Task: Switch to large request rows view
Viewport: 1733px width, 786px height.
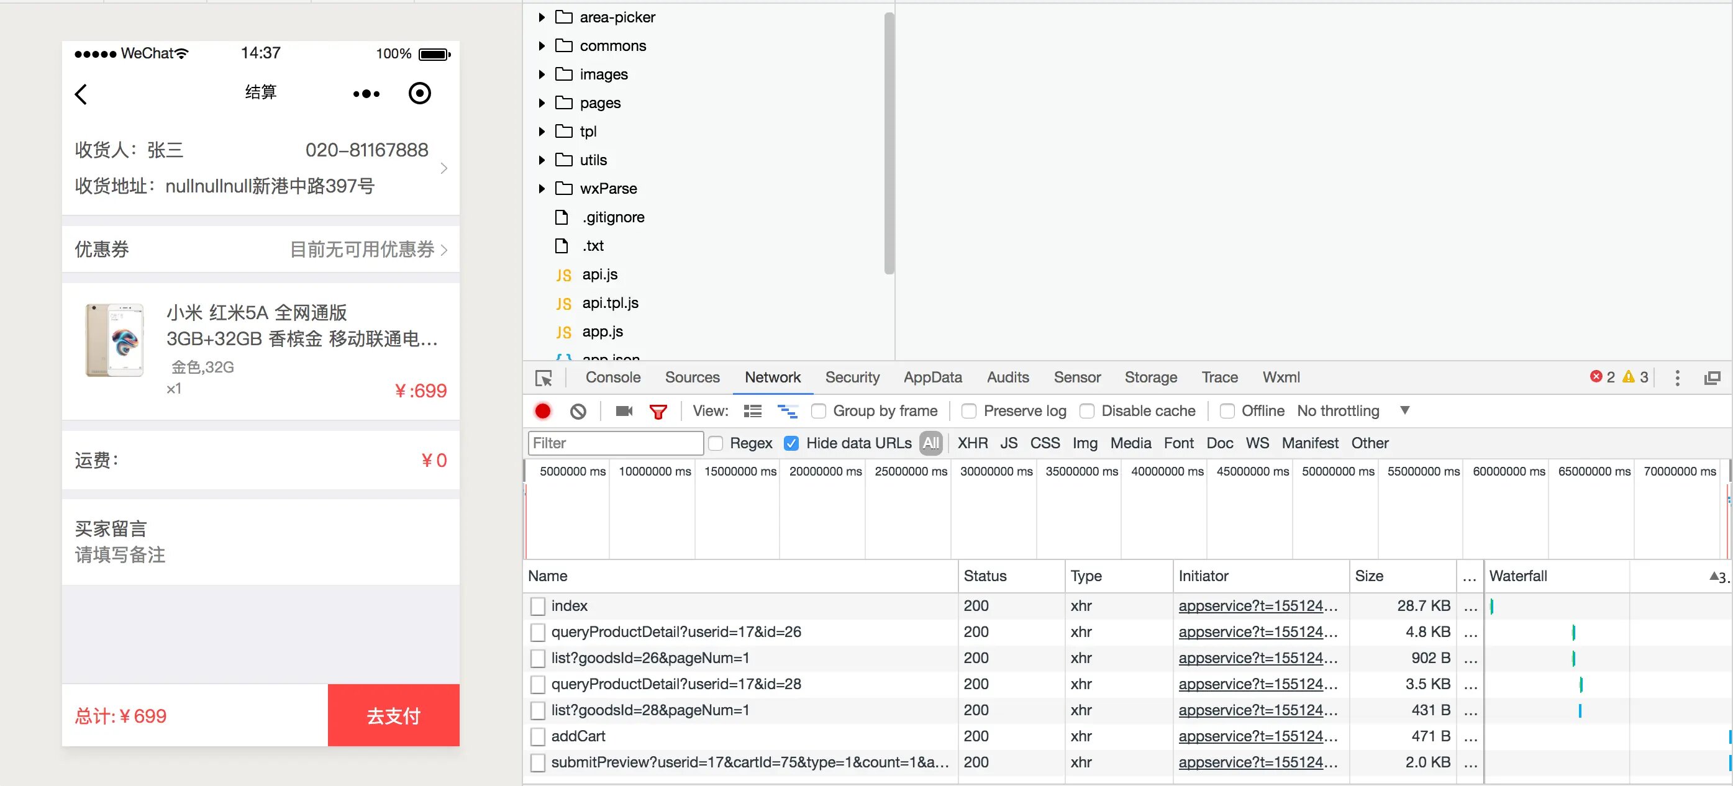Action: tap(752, 411)
